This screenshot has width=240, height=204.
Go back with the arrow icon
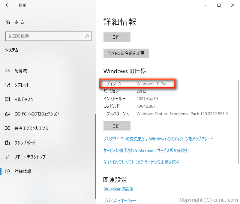[7, 5]
